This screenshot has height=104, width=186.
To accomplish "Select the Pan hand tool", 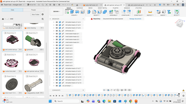I will pyautogui.click(x=111, y=90).
